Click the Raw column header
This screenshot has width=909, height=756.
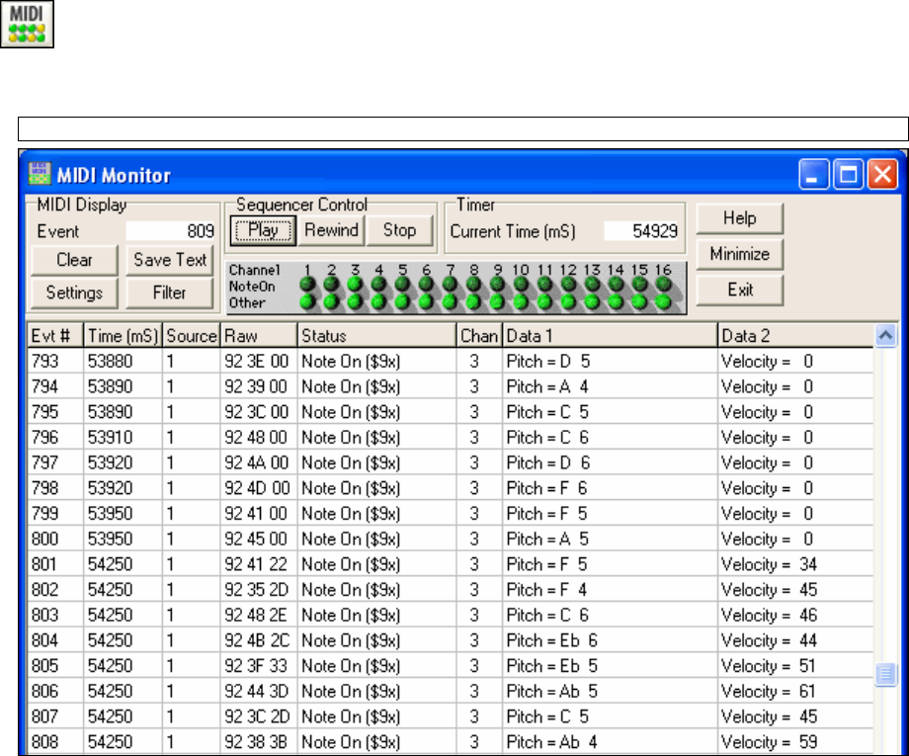point(259,336)
